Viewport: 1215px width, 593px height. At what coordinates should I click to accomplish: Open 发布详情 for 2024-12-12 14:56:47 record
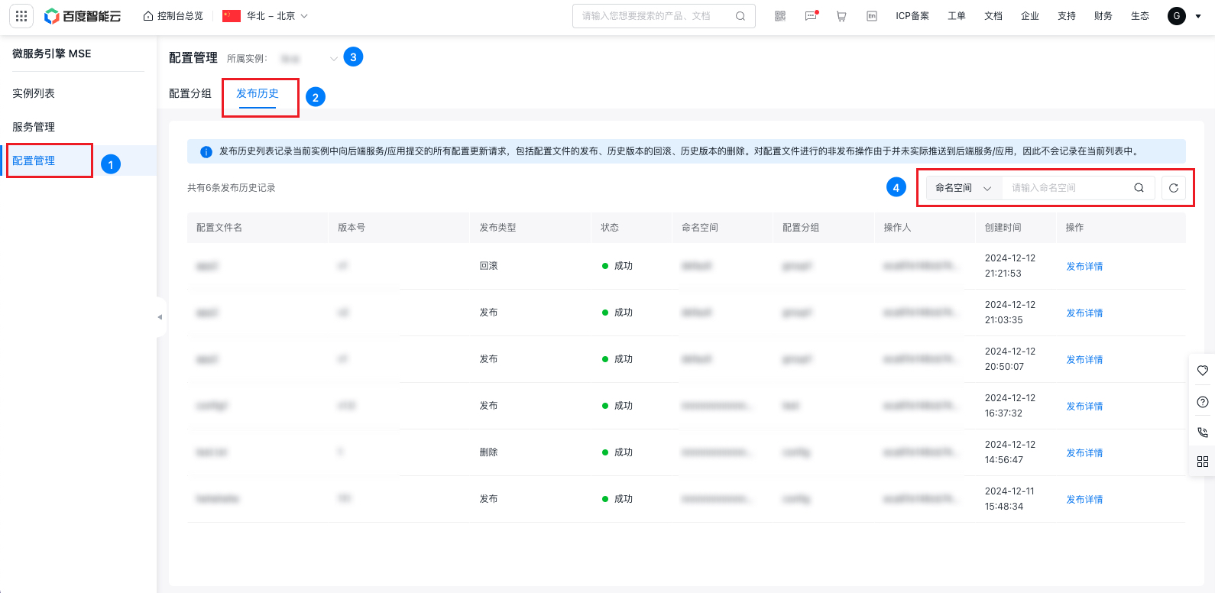click(1084, 453)
